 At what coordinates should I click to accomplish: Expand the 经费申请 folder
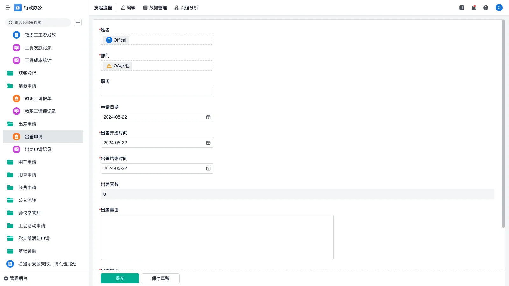pos(43,187)
